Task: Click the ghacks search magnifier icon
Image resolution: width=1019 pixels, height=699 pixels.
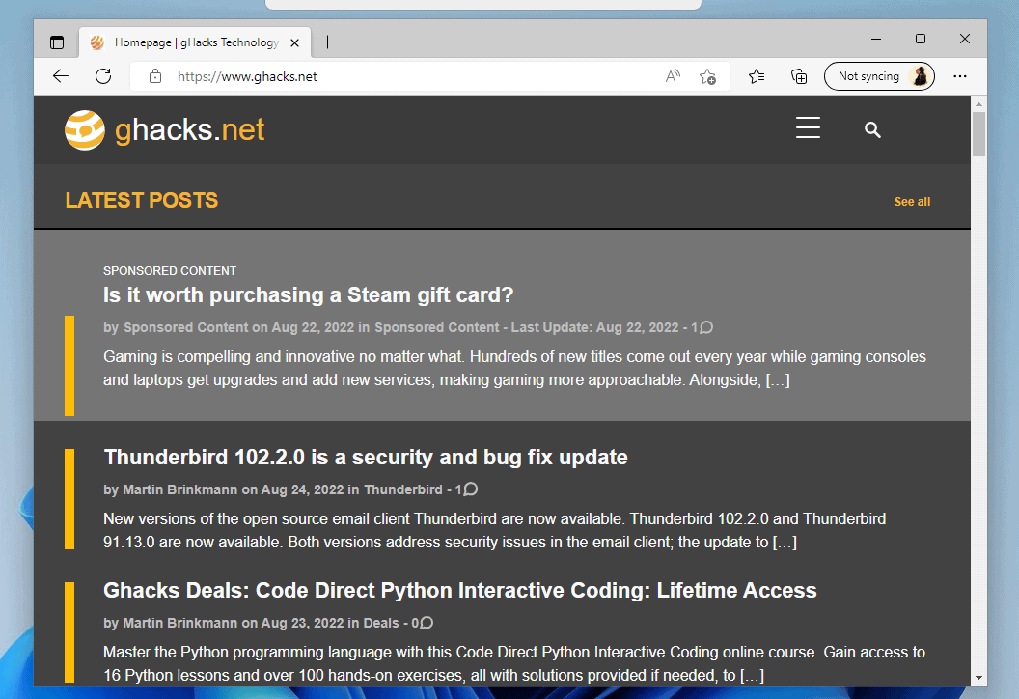Action: (872, 129)
